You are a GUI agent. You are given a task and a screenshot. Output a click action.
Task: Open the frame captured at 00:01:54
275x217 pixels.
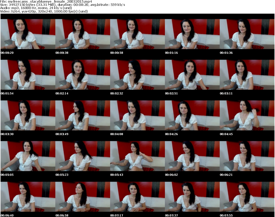pyautogui.click(x=28, y=75)
